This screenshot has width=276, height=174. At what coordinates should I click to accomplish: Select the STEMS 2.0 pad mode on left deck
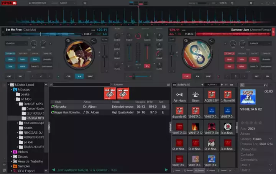(x=10, y=54)
